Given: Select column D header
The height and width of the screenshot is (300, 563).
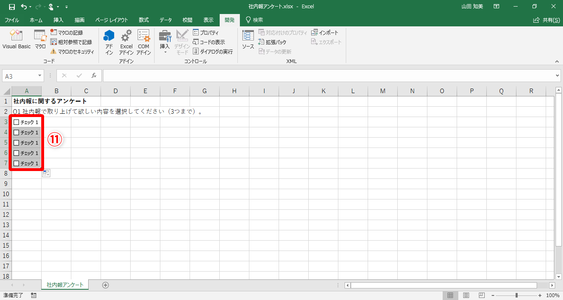Looking at the screenshot, I should click(116, 91).
